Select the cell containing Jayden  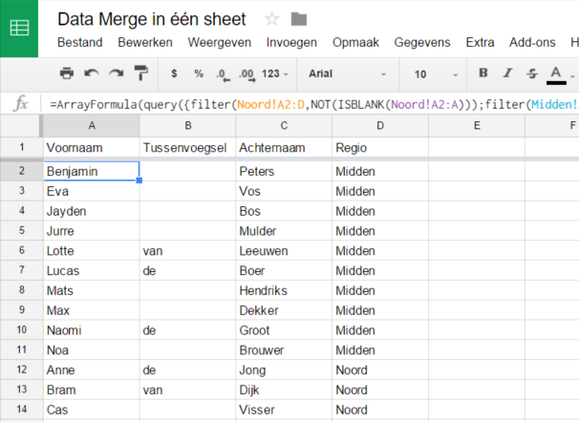coord(92,211)
